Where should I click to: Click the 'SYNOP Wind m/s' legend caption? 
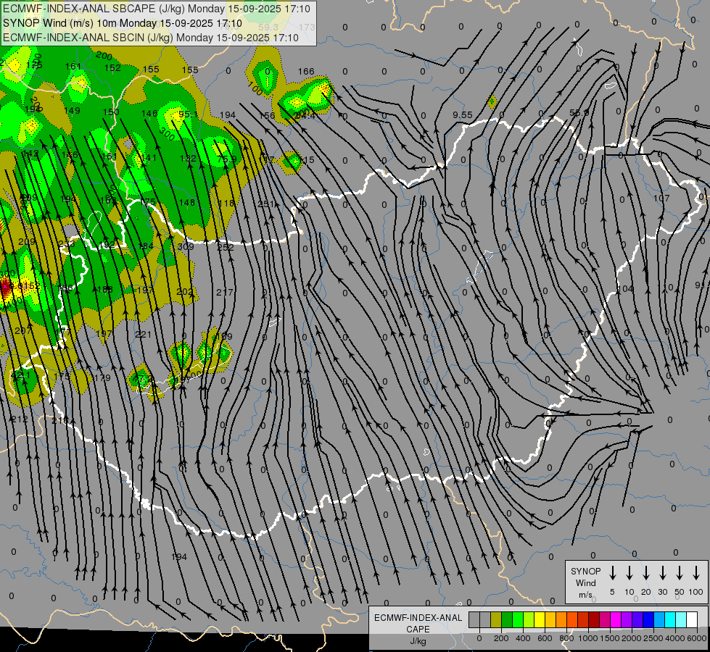tap(585, 582)
